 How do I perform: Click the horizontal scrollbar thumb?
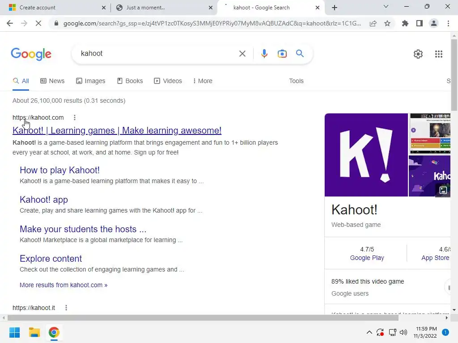(x=203, y=318)
